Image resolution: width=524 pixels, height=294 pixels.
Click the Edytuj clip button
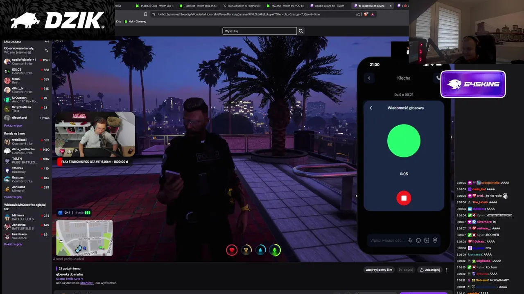(406, 270)
